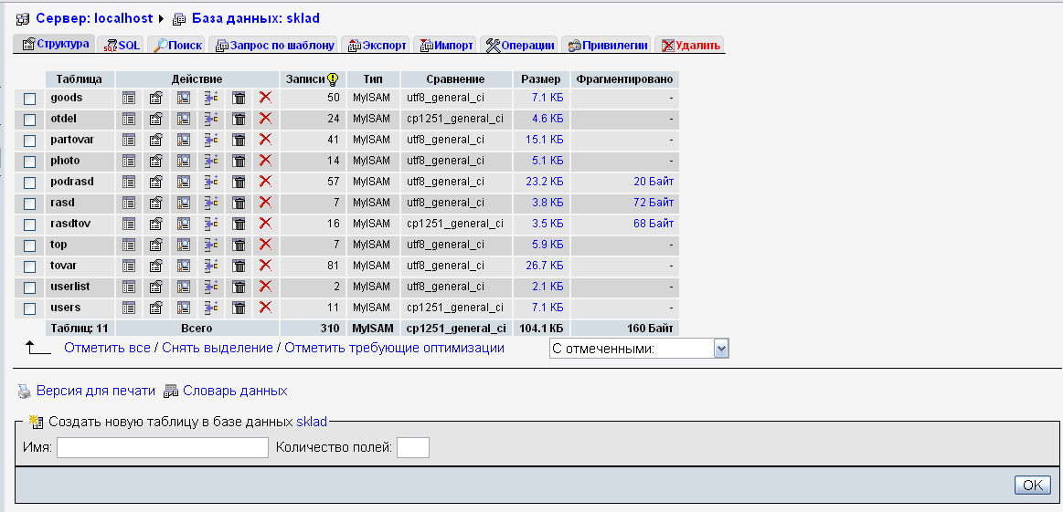
Task: Search icon for tovar table
Action: [x=184, y=266]
